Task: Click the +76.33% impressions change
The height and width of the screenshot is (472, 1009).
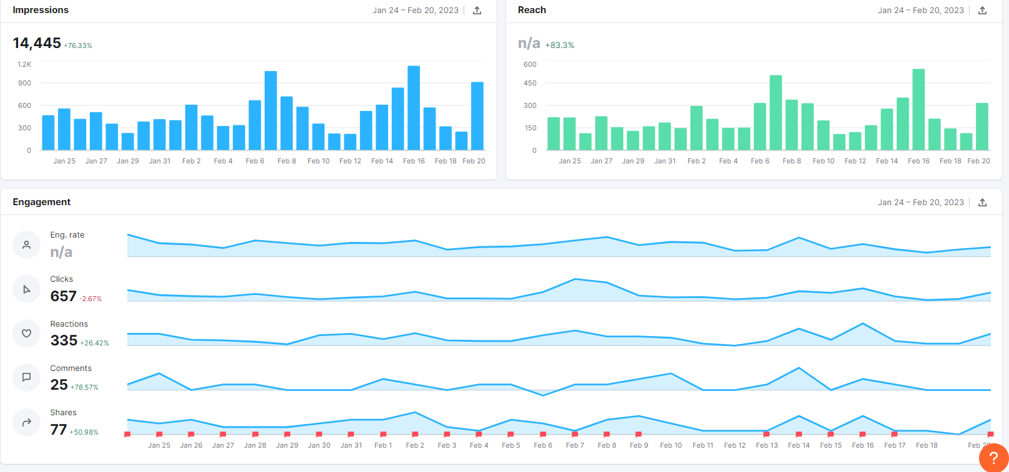Action: (78, 46)
